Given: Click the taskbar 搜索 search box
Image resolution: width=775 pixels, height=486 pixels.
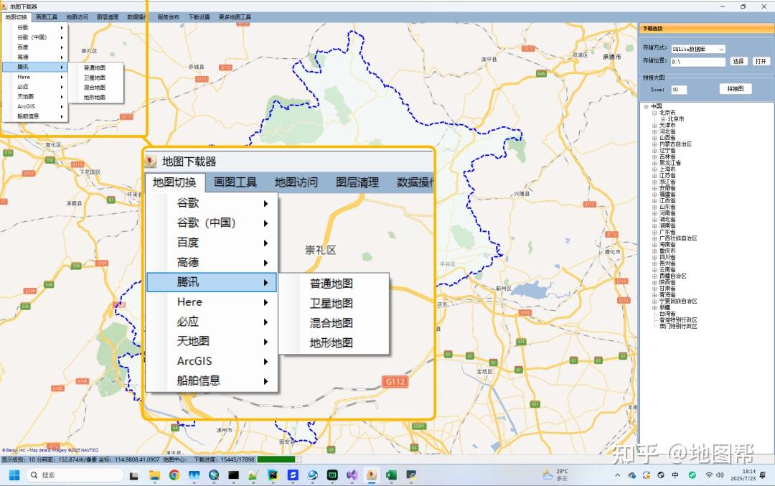Looking at the screenshot, I should pos(74,475).
